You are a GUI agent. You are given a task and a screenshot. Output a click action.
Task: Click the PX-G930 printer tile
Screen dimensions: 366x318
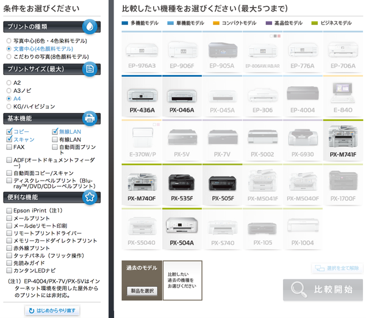(x=303, y=140)
